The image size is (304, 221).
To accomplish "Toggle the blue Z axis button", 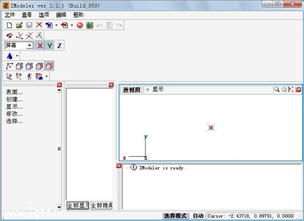I will point(59,46).
